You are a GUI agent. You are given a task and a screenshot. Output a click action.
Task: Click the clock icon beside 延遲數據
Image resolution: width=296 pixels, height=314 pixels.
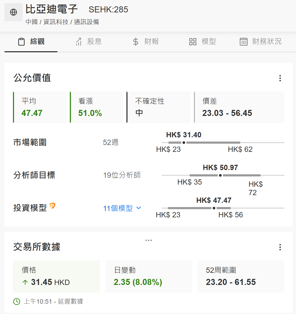pyautogui.click(x=17, y=301)
